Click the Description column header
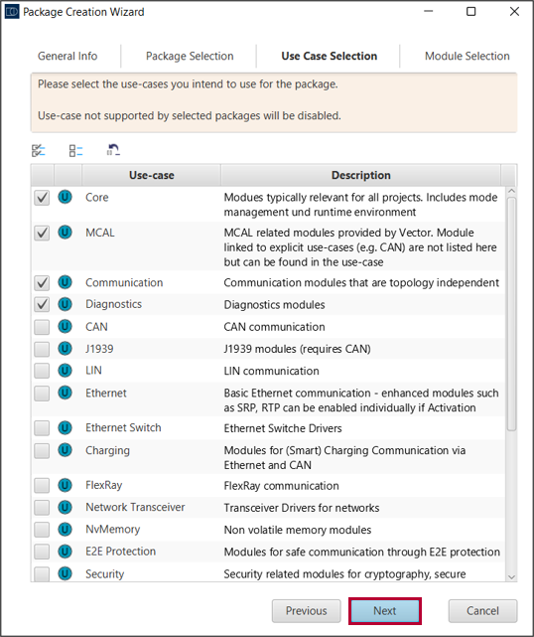Viewport: 534px width, 637px height. pyautogui.click(x=360, y=175)
